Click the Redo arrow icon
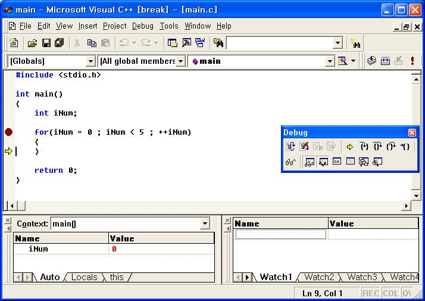The width and height of the screenshot is (425, 301). click(146, 43)
